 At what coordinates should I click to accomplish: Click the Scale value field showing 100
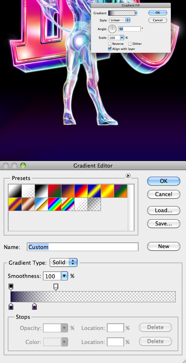tap(114, 38)
